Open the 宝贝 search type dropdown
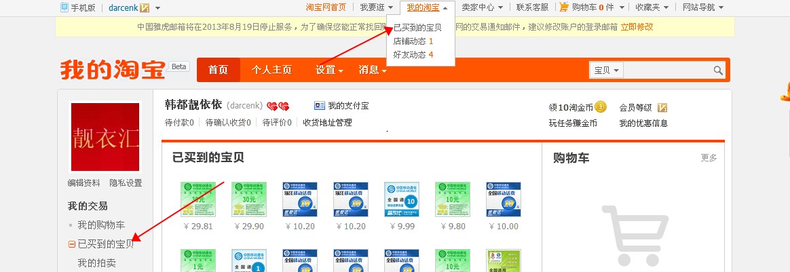 click(607, 71)
